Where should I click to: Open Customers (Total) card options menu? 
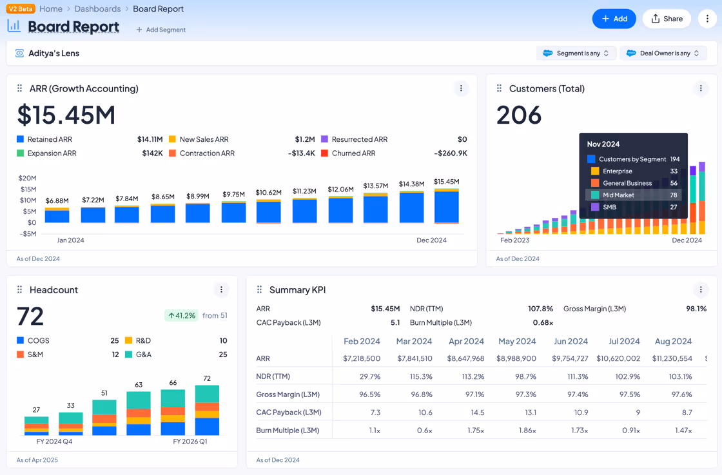[701, 88]
